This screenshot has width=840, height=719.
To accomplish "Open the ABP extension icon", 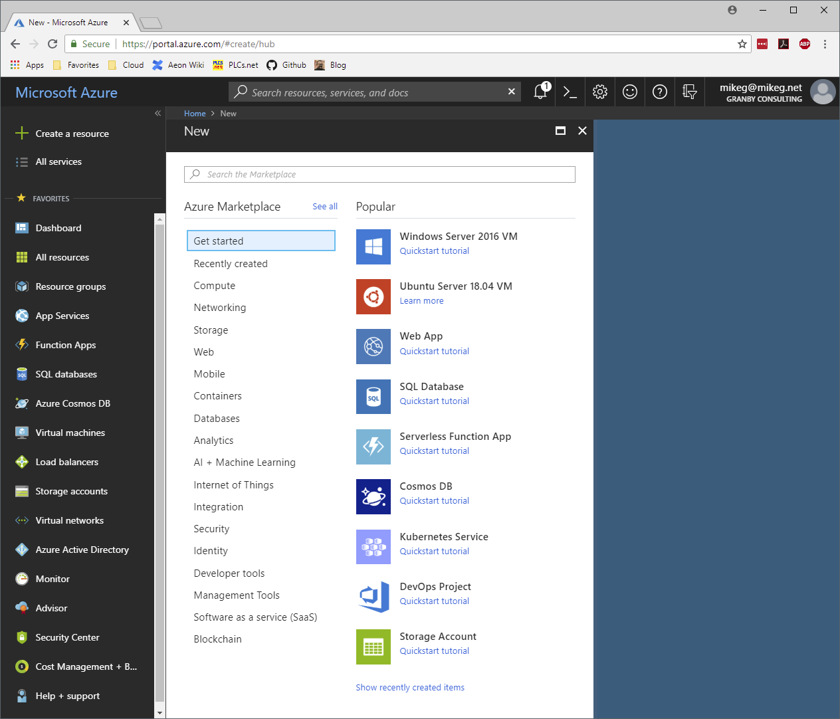I will (x=805, y=44).
